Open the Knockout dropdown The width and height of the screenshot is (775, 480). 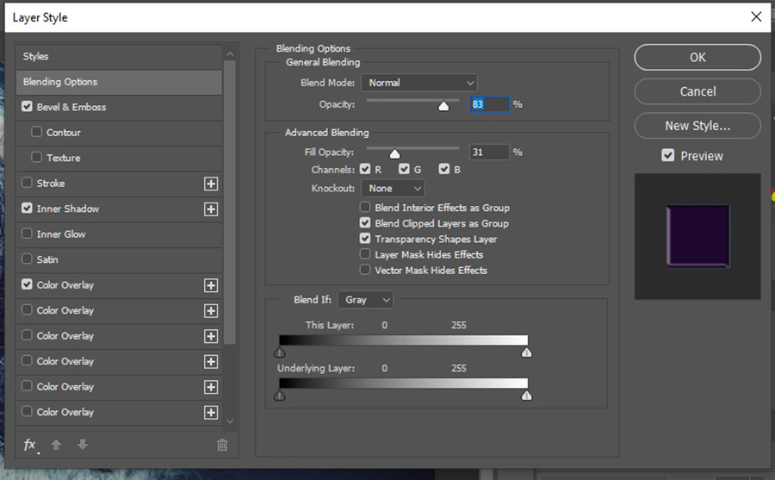tap(393, 188)
